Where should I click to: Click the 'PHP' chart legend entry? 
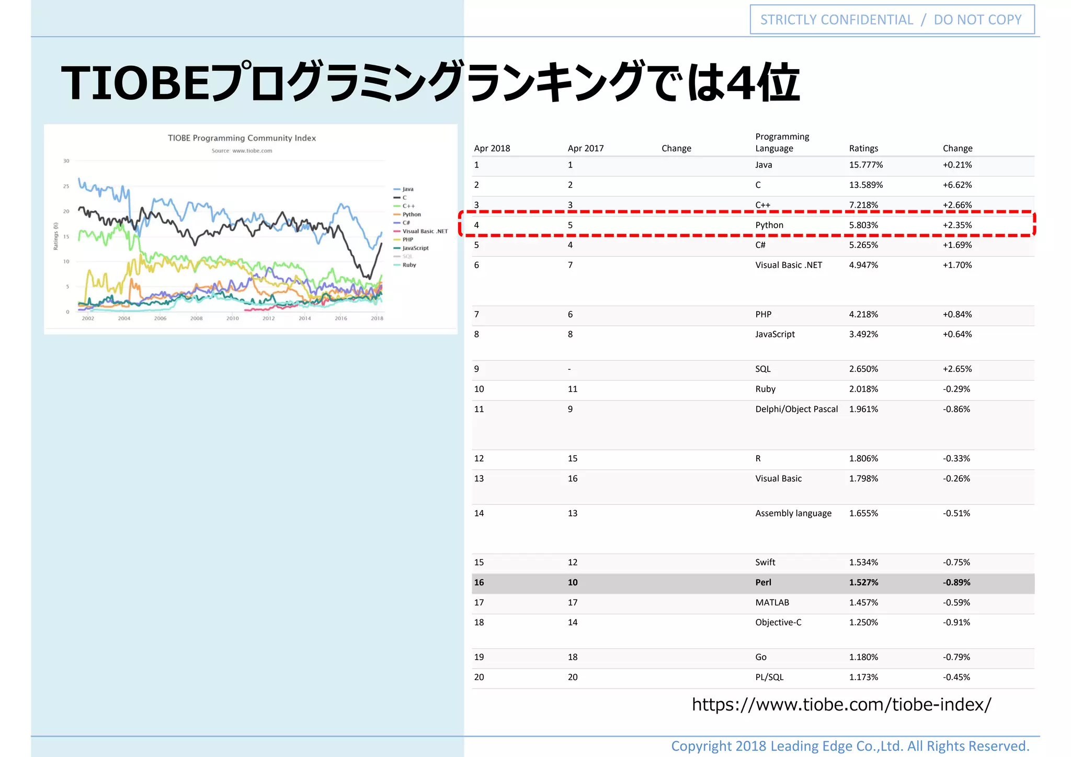point(404,240)
